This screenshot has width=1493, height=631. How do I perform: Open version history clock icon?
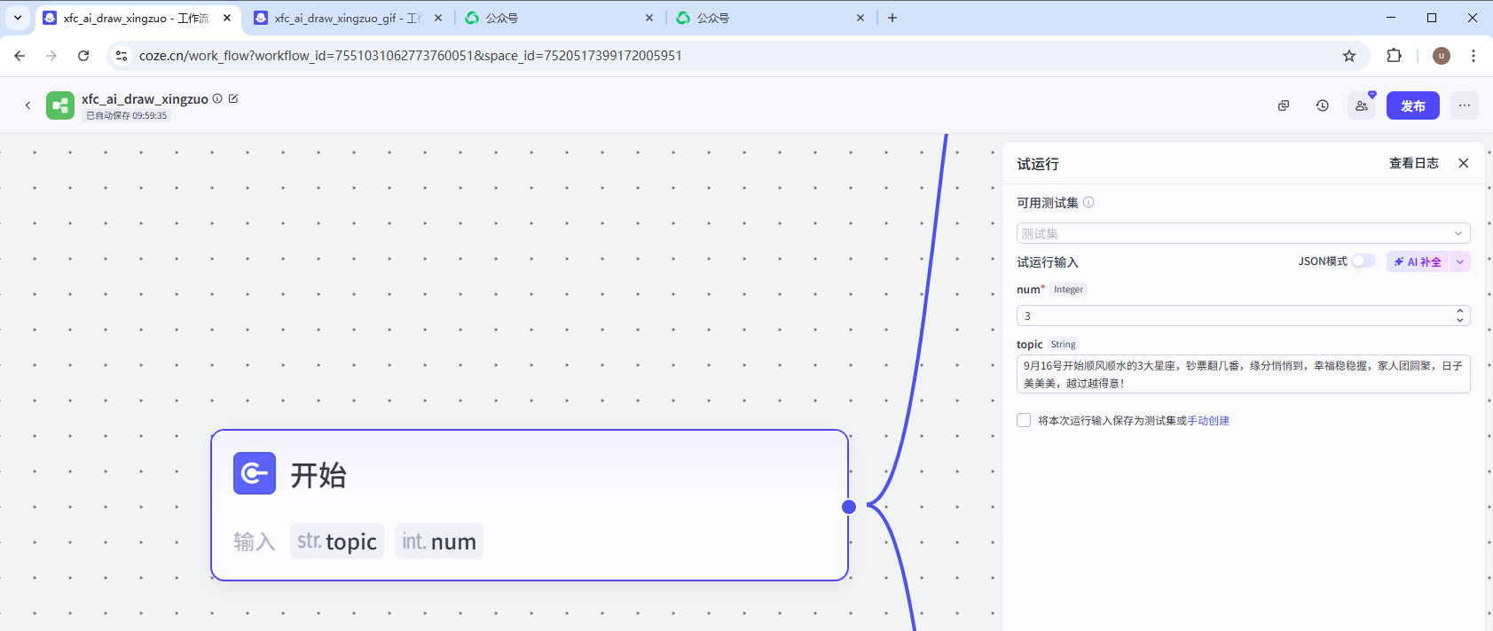(x=1323, y=105)
